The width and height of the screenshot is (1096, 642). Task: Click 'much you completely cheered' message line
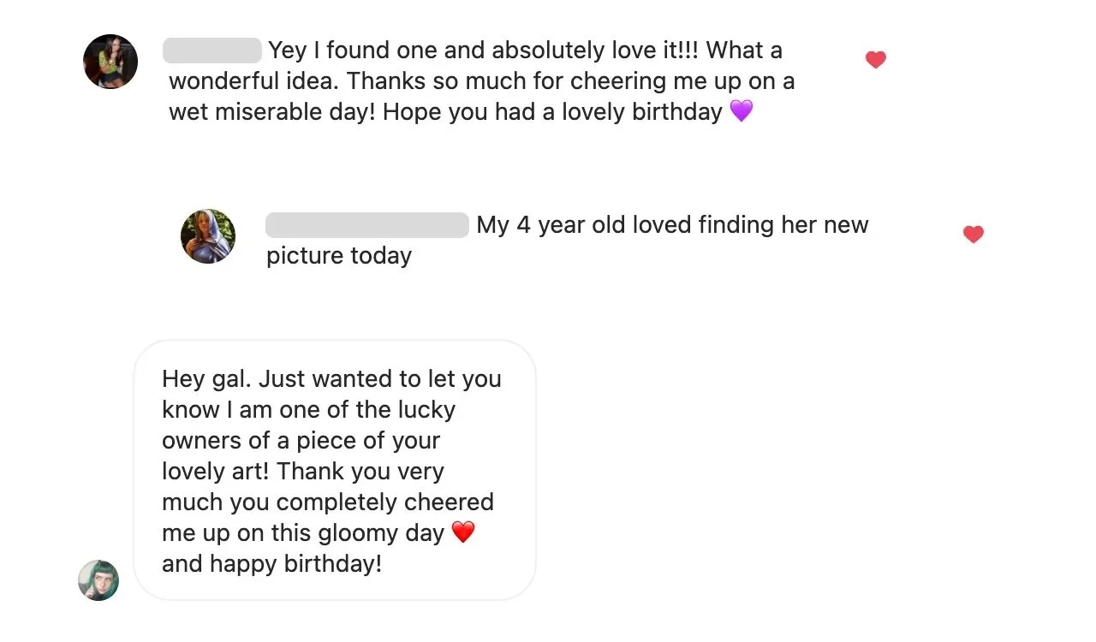click(328, 502)
